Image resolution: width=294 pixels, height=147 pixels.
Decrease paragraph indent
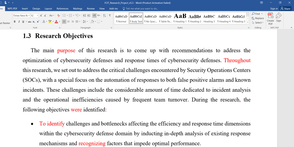click(84, 16)
